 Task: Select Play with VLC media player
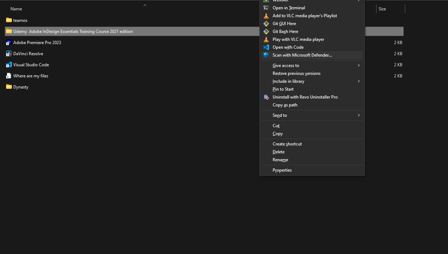coord(312,39)
